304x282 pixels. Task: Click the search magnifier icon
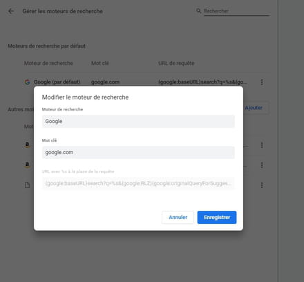click(x=198, y=11)
